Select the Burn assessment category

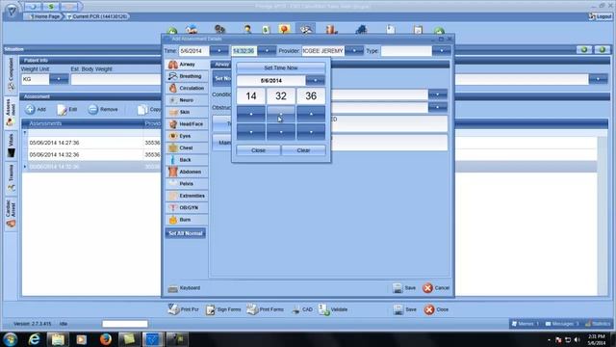click(186, 220)
